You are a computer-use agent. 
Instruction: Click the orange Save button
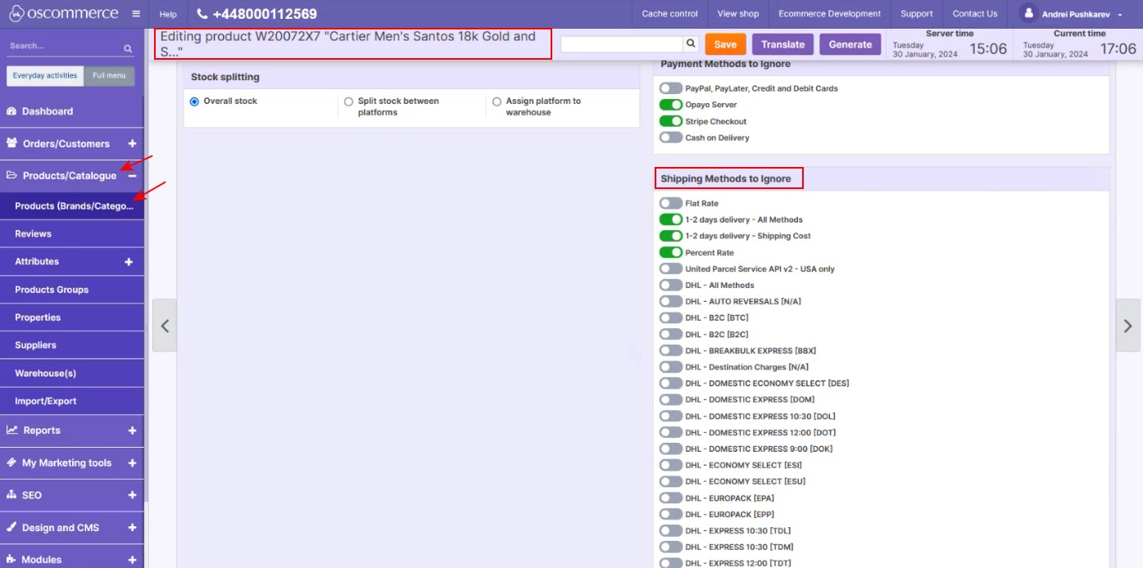point(725,44)
